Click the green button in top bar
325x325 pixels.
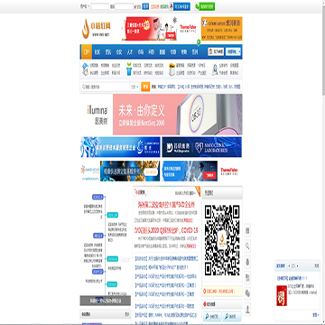pyautogui.click(x=205, y=6)
